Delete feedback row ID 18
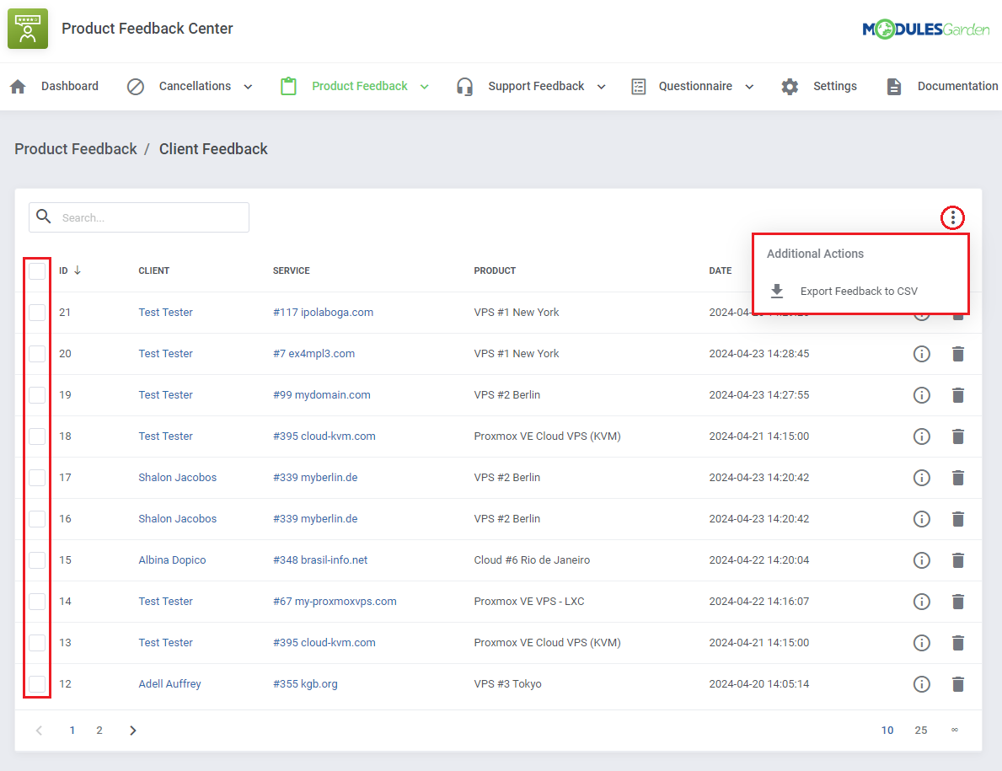Image resolution: width=1002 pixels, height=771 pixels. point(957,436)
